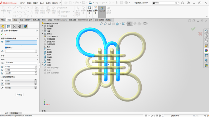Open the task pane Appearances color ball icon
This screenshot has height=117, width=209.
pyautogui.click(x=206, y=51)
